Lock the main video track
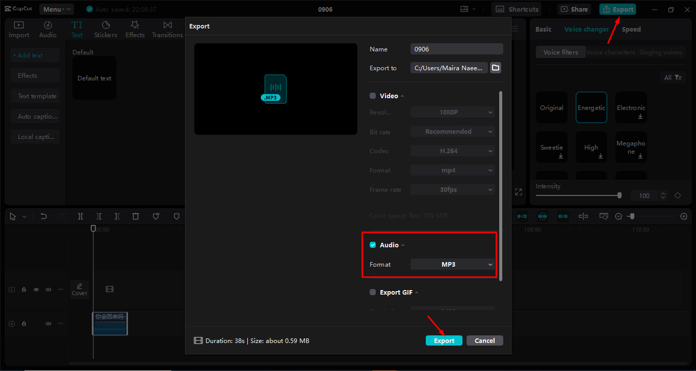The height and width of the screenshot is (371, 696). 24,290
